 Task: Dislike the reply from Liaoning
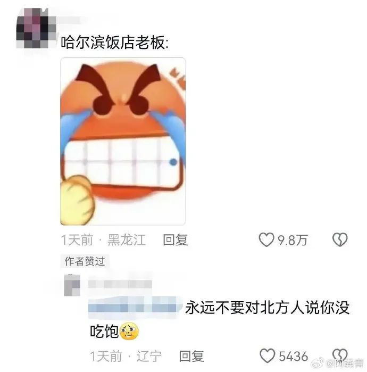[x=340, y=355]
